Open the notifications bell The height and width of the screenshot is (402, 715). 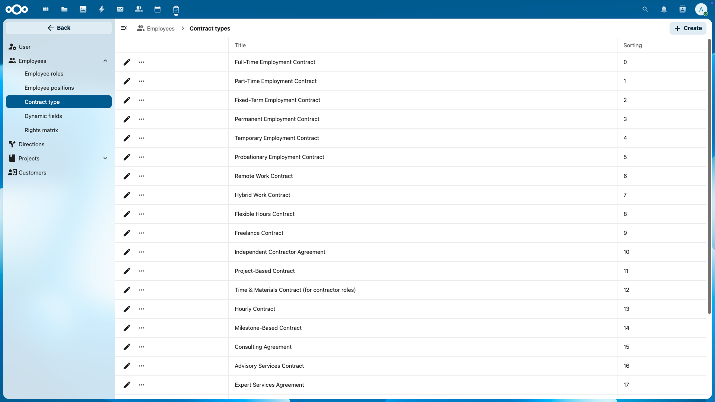coord(664,9)
